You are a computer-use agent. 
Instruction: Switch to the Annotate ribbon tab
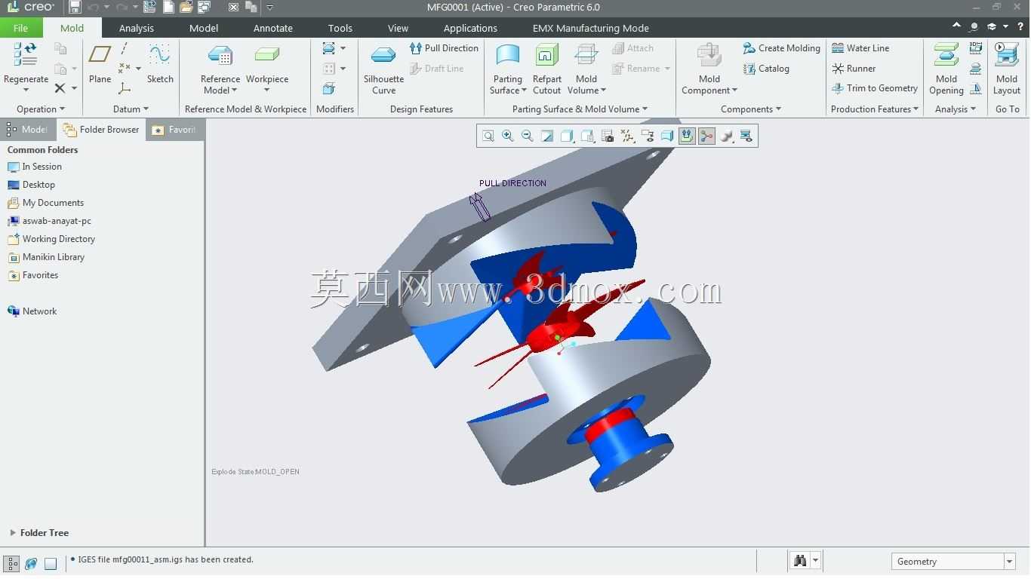(273, 28)
